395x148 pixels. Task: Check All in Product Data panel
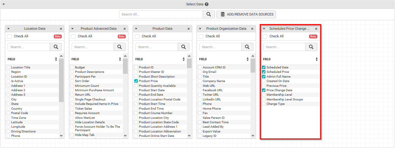pyautogui.click(x=137, y=36)
